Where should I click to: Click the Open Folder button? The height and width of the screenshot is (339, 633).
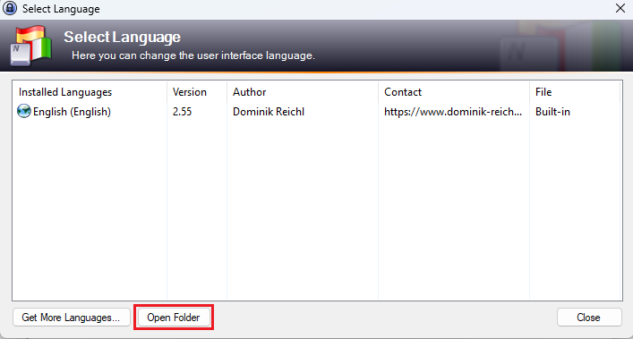pyautogui.click(x=174, y=318)
